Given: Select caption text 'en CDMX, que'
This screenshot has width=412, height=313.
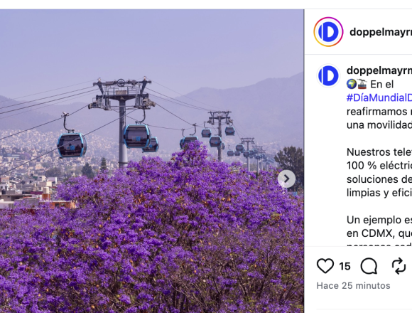Looking at the screenshot, I should click(379, 233).
